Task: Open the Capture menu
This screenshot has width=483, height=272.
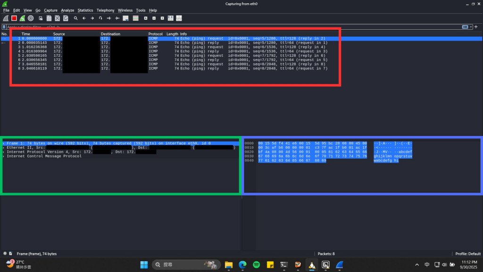Action: [50, 10]
